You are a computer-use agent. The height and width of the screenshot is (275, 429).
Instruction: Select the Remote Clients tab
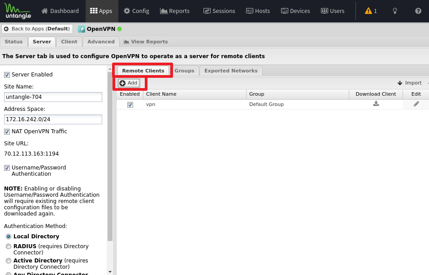click(143, 71)
